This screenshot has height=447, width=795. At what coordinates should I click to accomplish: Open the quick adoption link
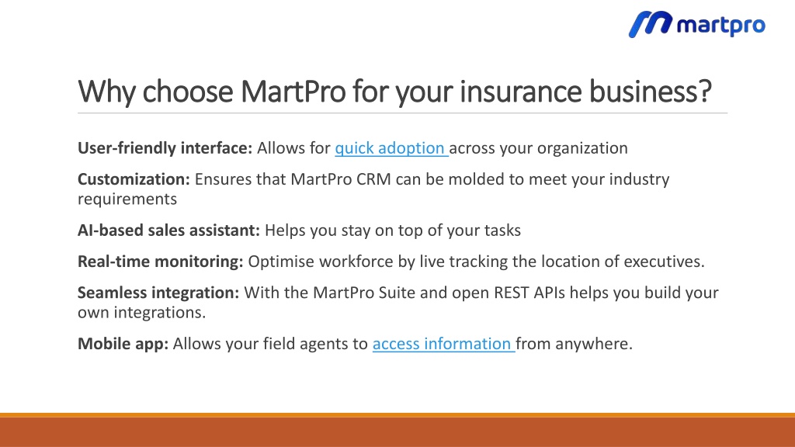[391, 148]
